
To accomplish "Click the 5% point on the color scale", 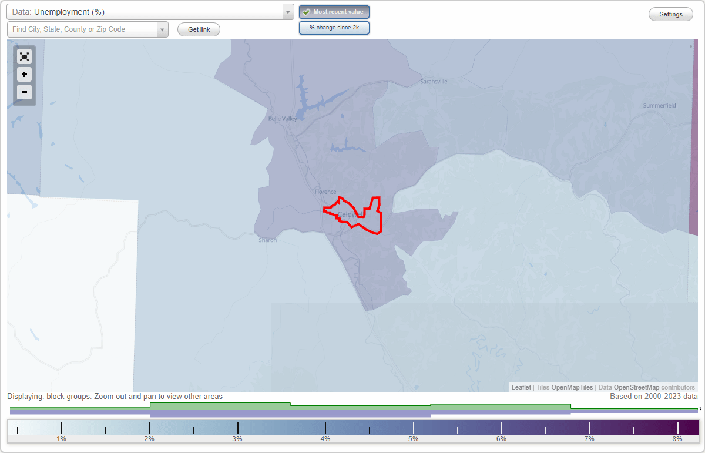I will pos(413,428).
